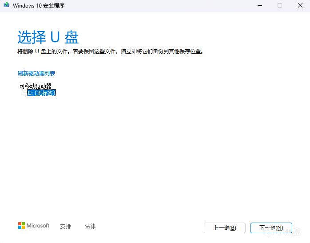The image size is (310, 243).
Task: Select the E: (无标签) drive entry
Action: tap(41, 93)
